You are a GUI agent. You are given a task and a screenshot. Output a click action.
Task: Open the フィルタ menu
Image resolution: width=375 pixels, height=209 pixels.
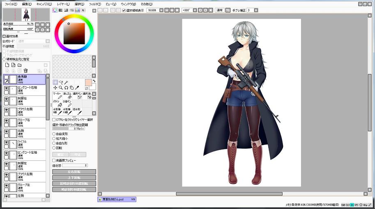pyautogui.click(x=95, y=4)
